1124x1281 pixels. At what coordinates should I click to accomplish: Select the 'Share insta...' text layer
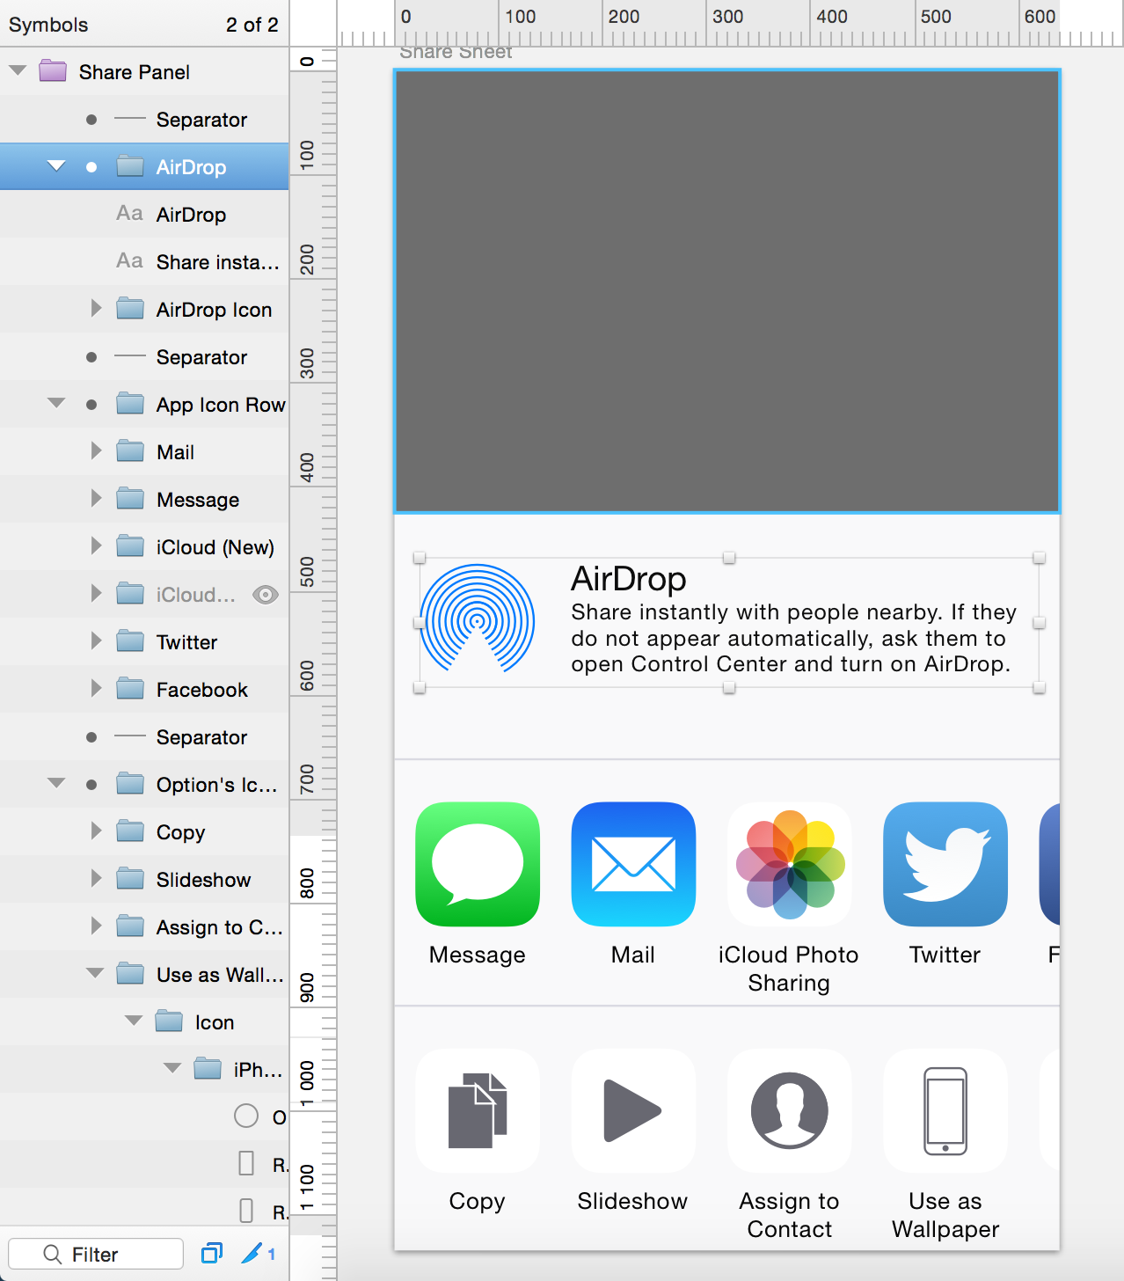(216, 262)
